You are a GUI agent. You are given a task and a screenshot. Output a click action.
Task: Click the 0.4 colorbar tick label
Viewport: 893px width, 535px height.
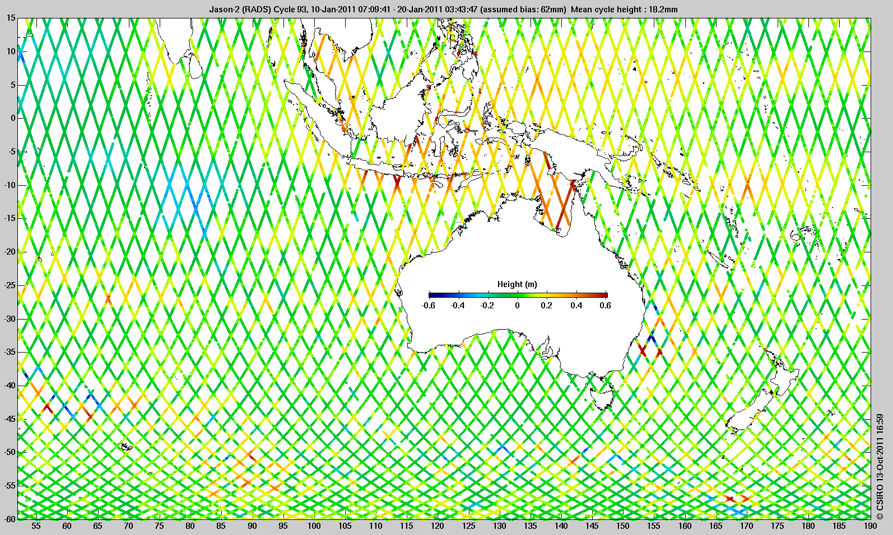[x=576, y=306]
